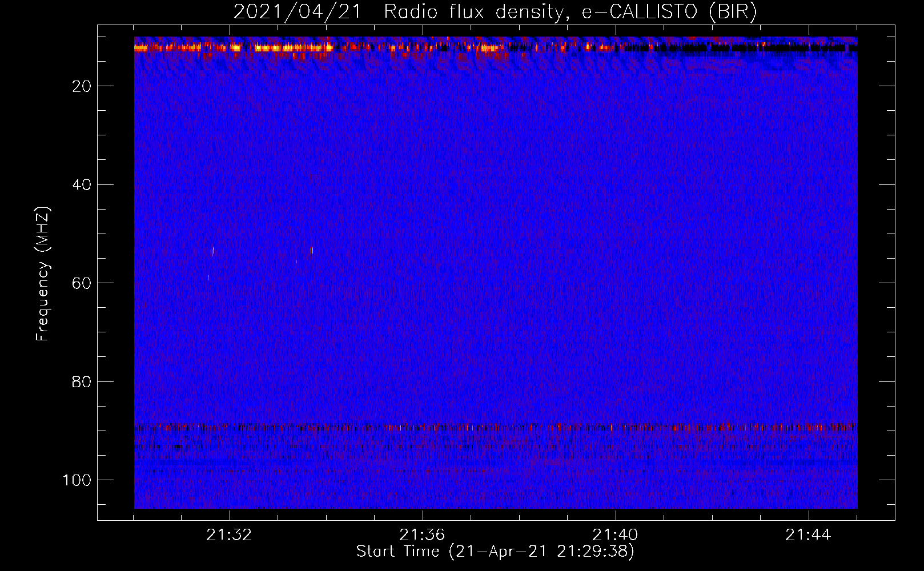Click the 60 MHz tick label
The height and width of the screenshot is (571, 924).
[82, 283]
